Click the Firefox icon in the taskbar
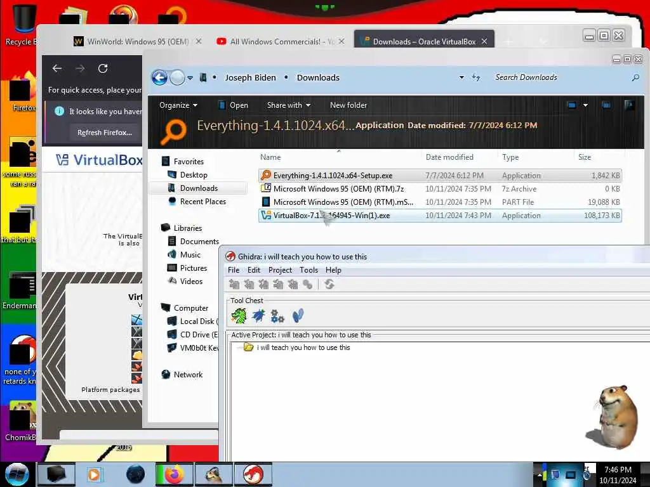 tap(175, 474)
